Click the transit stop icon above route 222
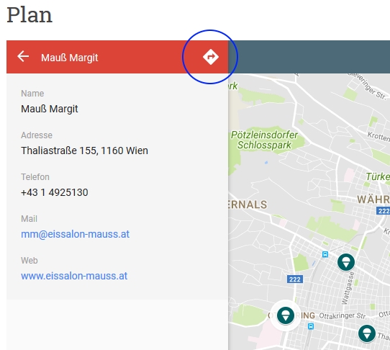Viewport: 390px width, 350px height. coord(325,254)
